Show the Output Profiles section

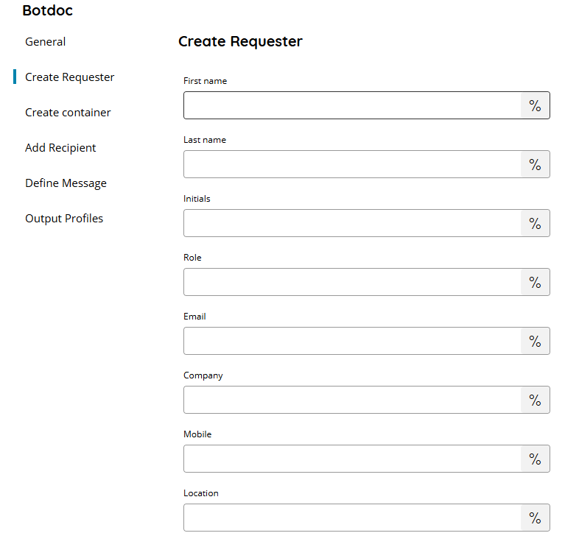[x=64, y=218]
